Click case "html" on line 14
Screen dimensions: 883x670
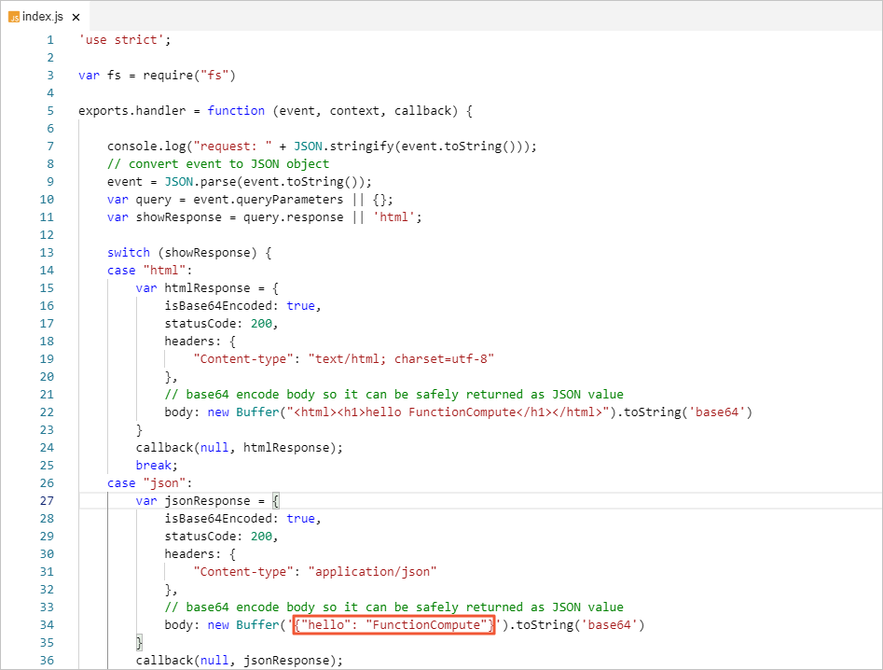[149, 271]
